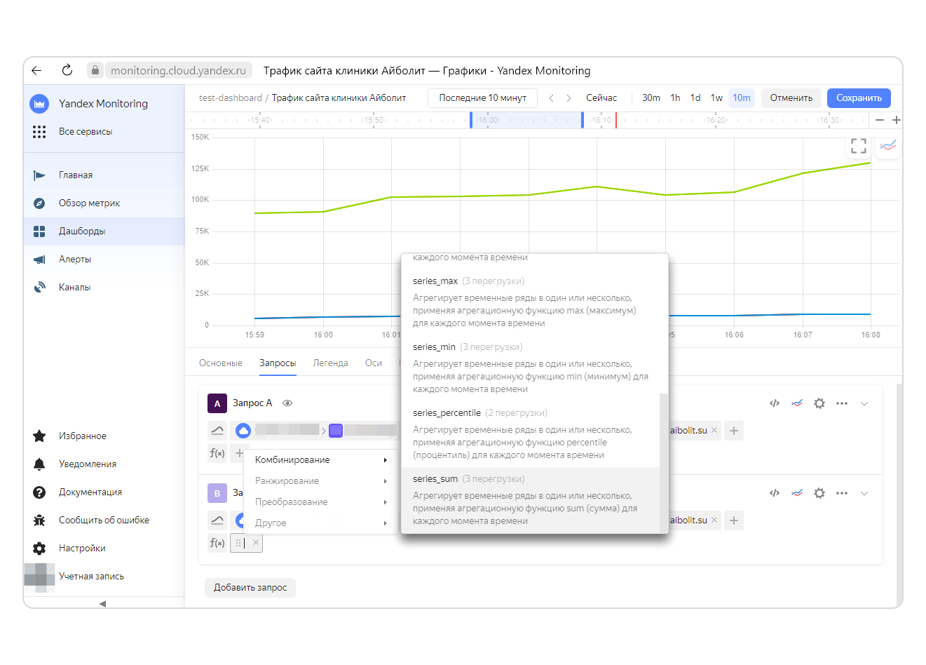
Task: Open settings gear for query B
Action: (819, 493)
